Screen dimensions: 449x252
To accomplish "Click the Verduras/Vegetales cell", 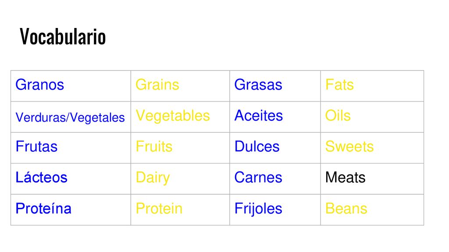I will coord(71,117).
